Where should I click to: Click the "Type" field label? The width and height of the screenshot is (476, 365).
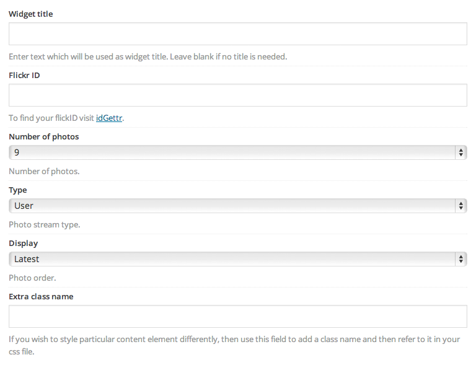click(x=18, y=190)
